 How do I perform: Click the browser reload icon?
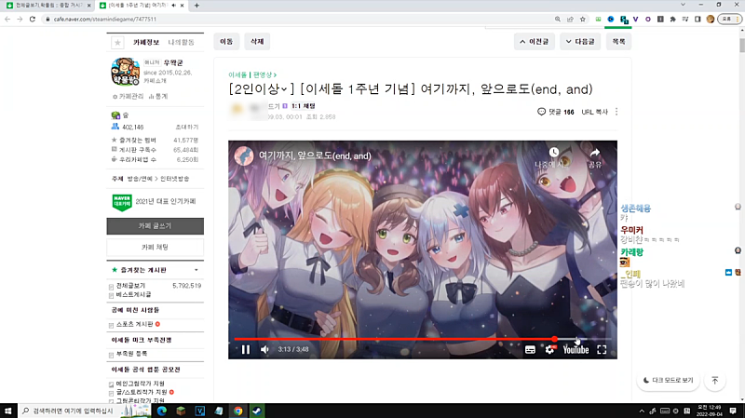point(33,19)
